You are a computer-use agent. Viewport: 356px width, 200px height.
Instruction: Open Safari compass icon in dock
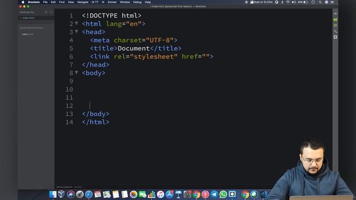[x=88, y=194]
